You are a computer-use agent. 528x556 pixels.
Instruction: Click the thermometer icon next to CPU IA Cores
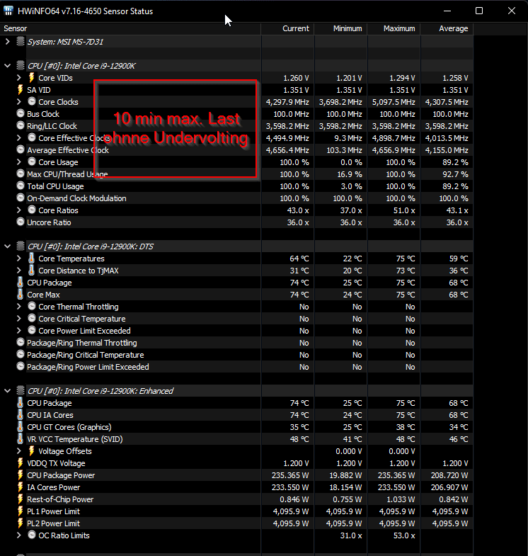(21, 414)
